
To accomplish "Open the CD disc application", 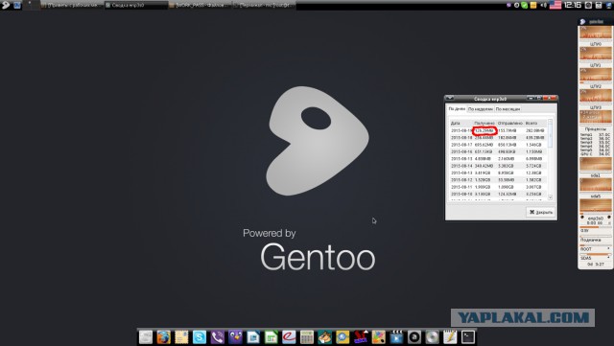I will pyautogui.click(x=433, y=337).
